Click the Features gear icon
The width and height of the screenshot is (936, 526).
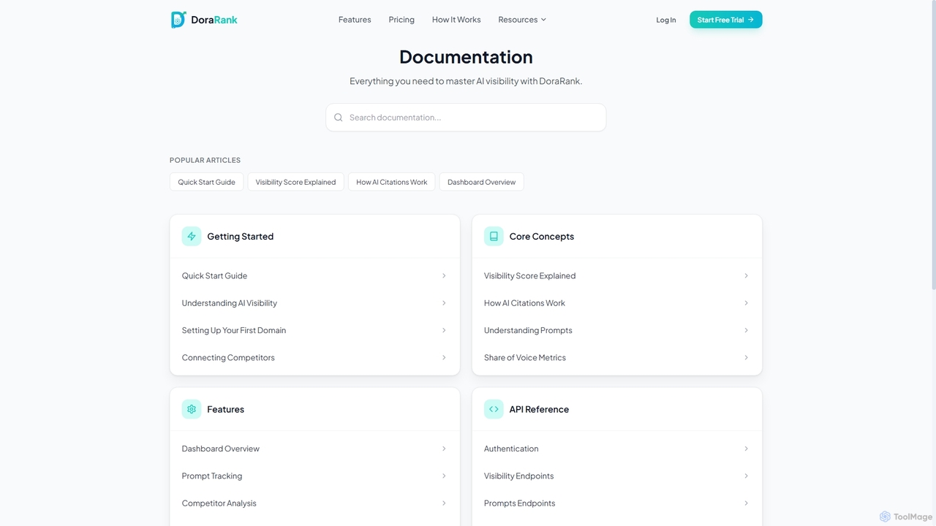point(192,409)
